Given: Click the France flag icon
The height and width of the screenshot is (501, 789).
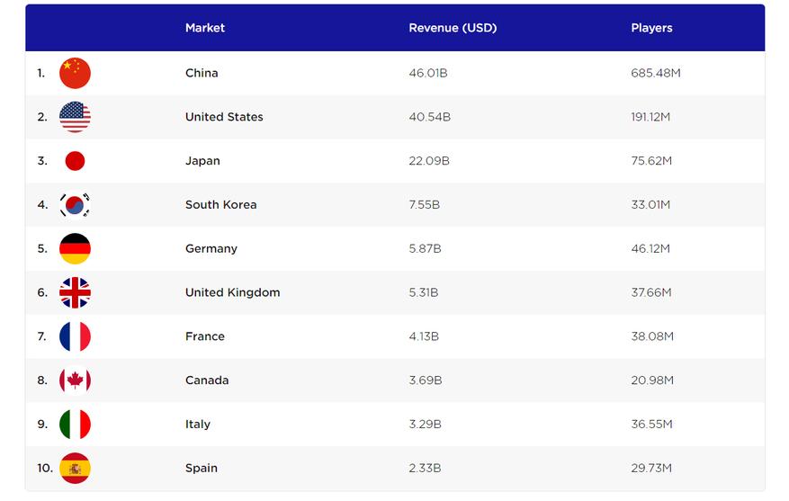Looking at the screenshot, I should pos(75,336).
